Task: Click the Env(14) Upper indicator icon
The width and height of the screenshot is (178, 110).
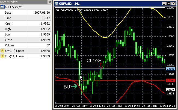Action: pos(2,50)
